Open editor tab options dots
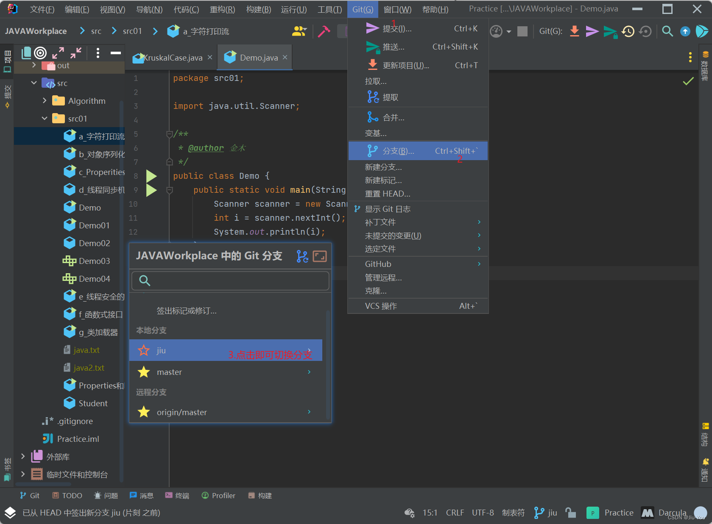The image size is (712, 524). coord(690,57)
